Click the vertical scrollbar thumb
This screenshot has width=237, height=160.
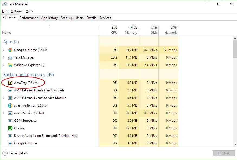tap(235, 49)
